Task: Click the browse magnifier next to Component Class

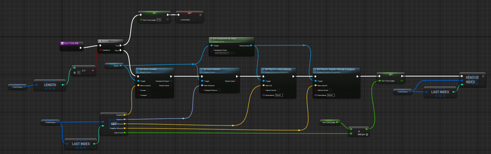Action: coord(234,53)
